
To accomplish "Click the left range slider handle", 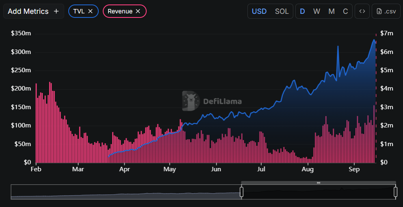I will point(241,192).
